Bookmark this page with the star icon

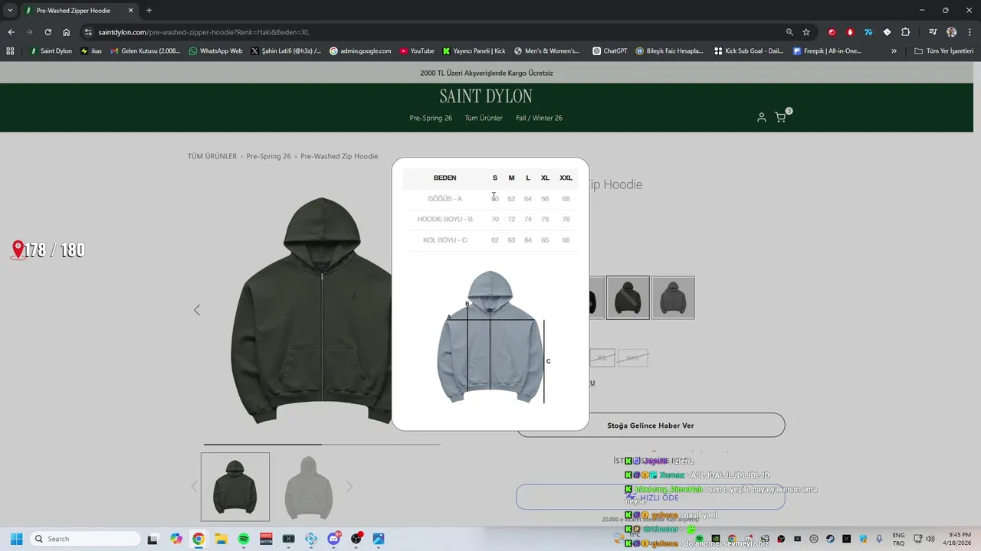coord(806,32)
